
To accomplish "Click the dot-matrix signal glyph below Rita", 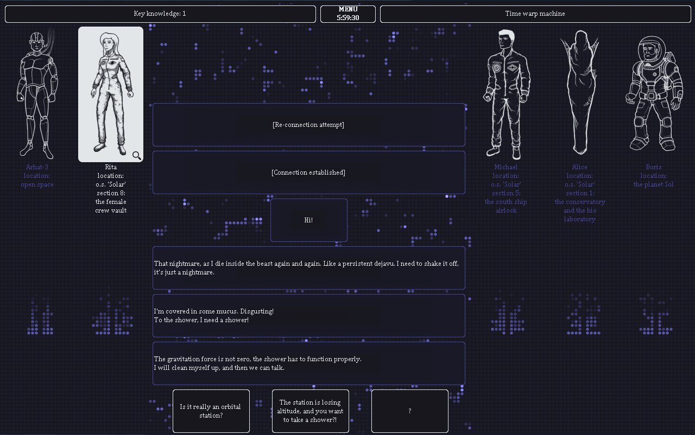I will pos(112,317).
